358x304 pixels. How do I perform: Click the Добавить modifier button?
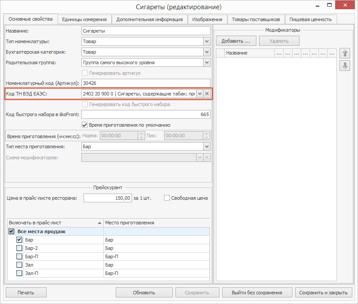(x=236, y=41)
